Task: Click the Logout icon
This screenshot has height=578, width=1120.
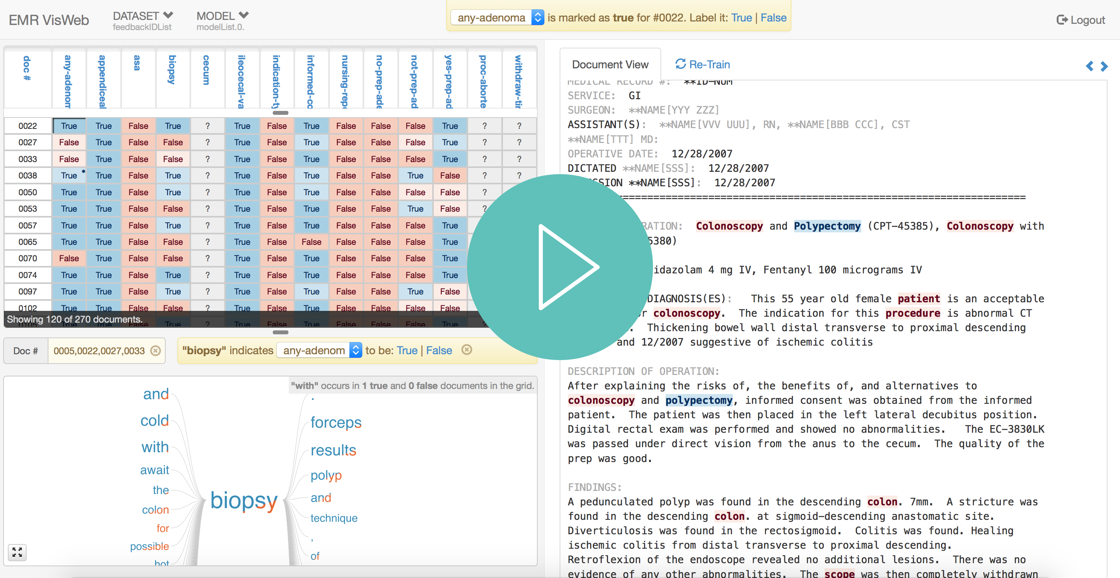Action: tap(1062, 20)
